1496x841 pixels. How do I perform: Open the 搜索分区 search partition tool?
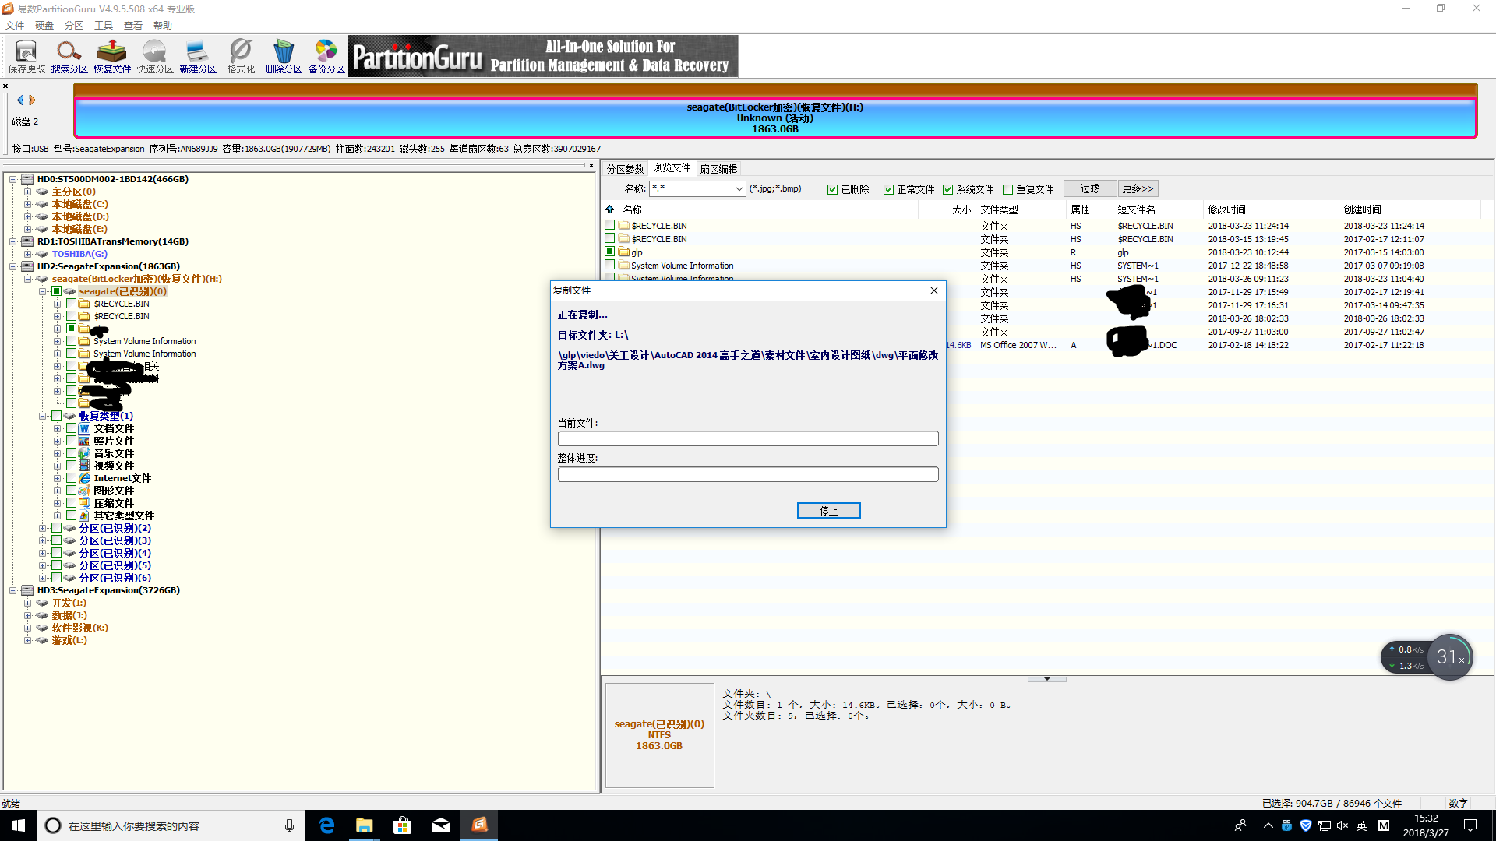pos(69,56)
